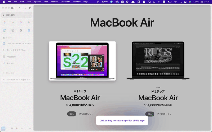Open the pinned Google Drive favorite
Screen dimensions: 212x132
pos(29,22)
